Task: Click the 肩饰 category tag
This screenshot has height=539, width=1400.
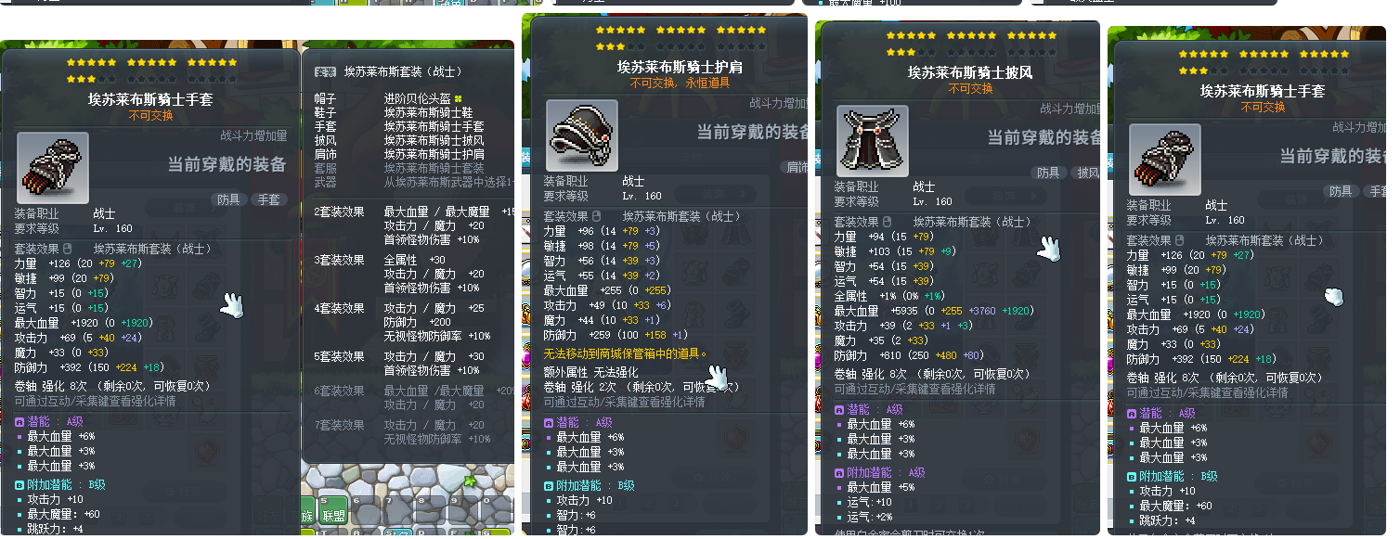Action: point(797,168)
